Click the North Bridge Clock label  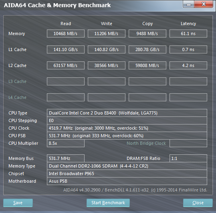146,143
